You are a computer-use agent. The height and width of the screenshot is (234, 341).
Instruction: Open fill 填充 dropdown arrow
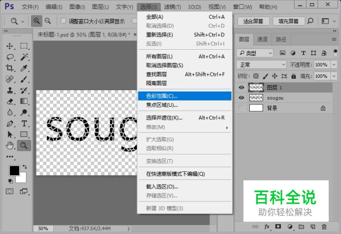pos(334,76)
